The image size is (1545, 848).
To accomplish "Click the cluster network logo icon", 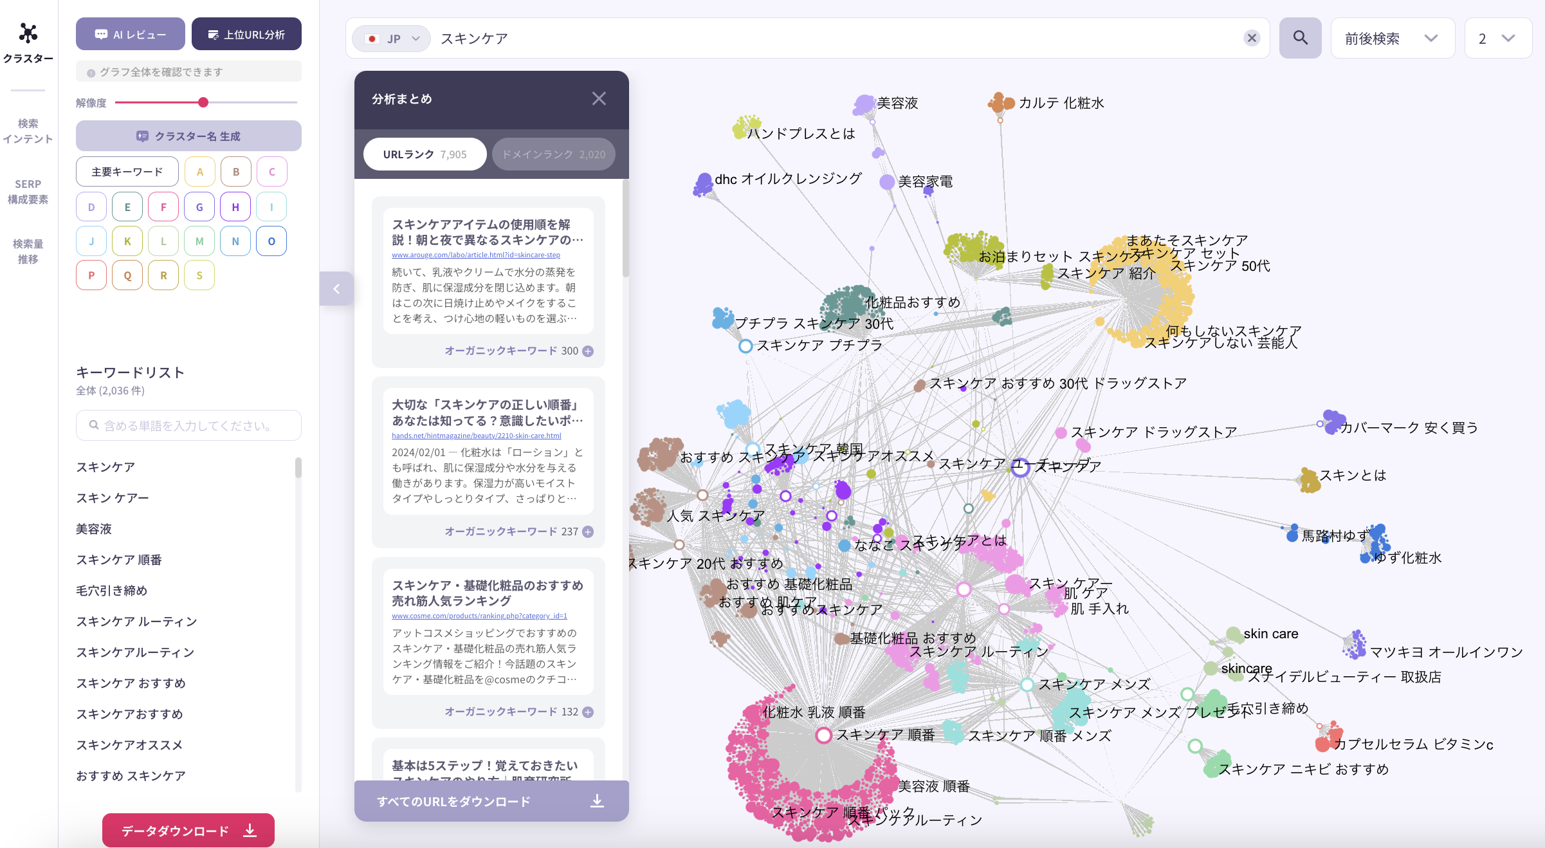I will tap(28, 33).
